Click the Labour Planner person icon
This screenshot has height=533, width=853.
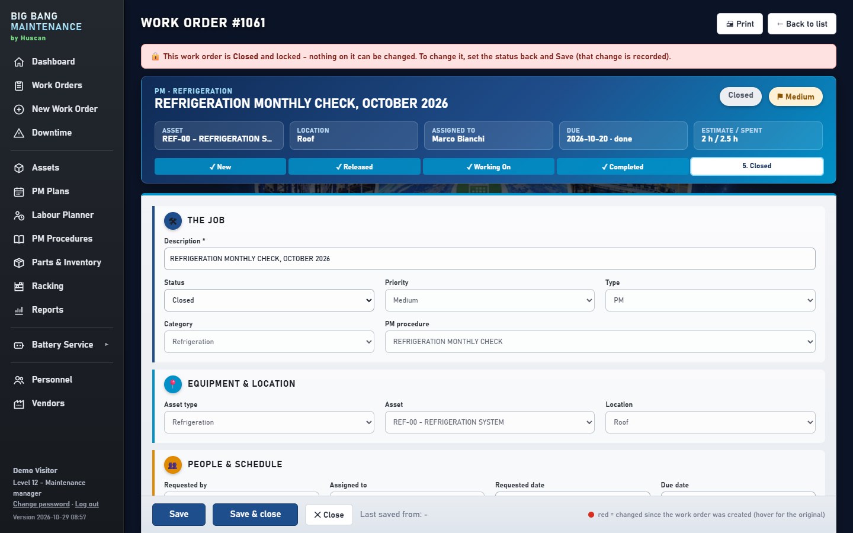pos(19,215)
